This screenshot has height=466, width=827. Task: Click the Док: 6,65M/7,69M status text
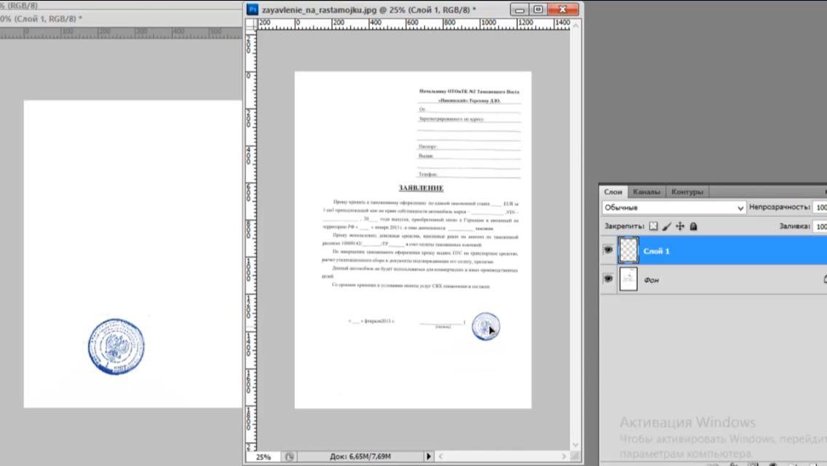pyautogui.click(x=360, y=457)
